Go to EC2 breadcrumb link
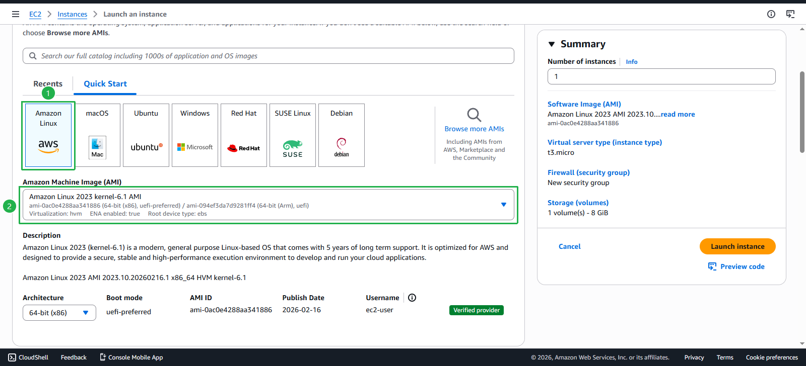Screen dimensions: 806x366 click(35, 14)
